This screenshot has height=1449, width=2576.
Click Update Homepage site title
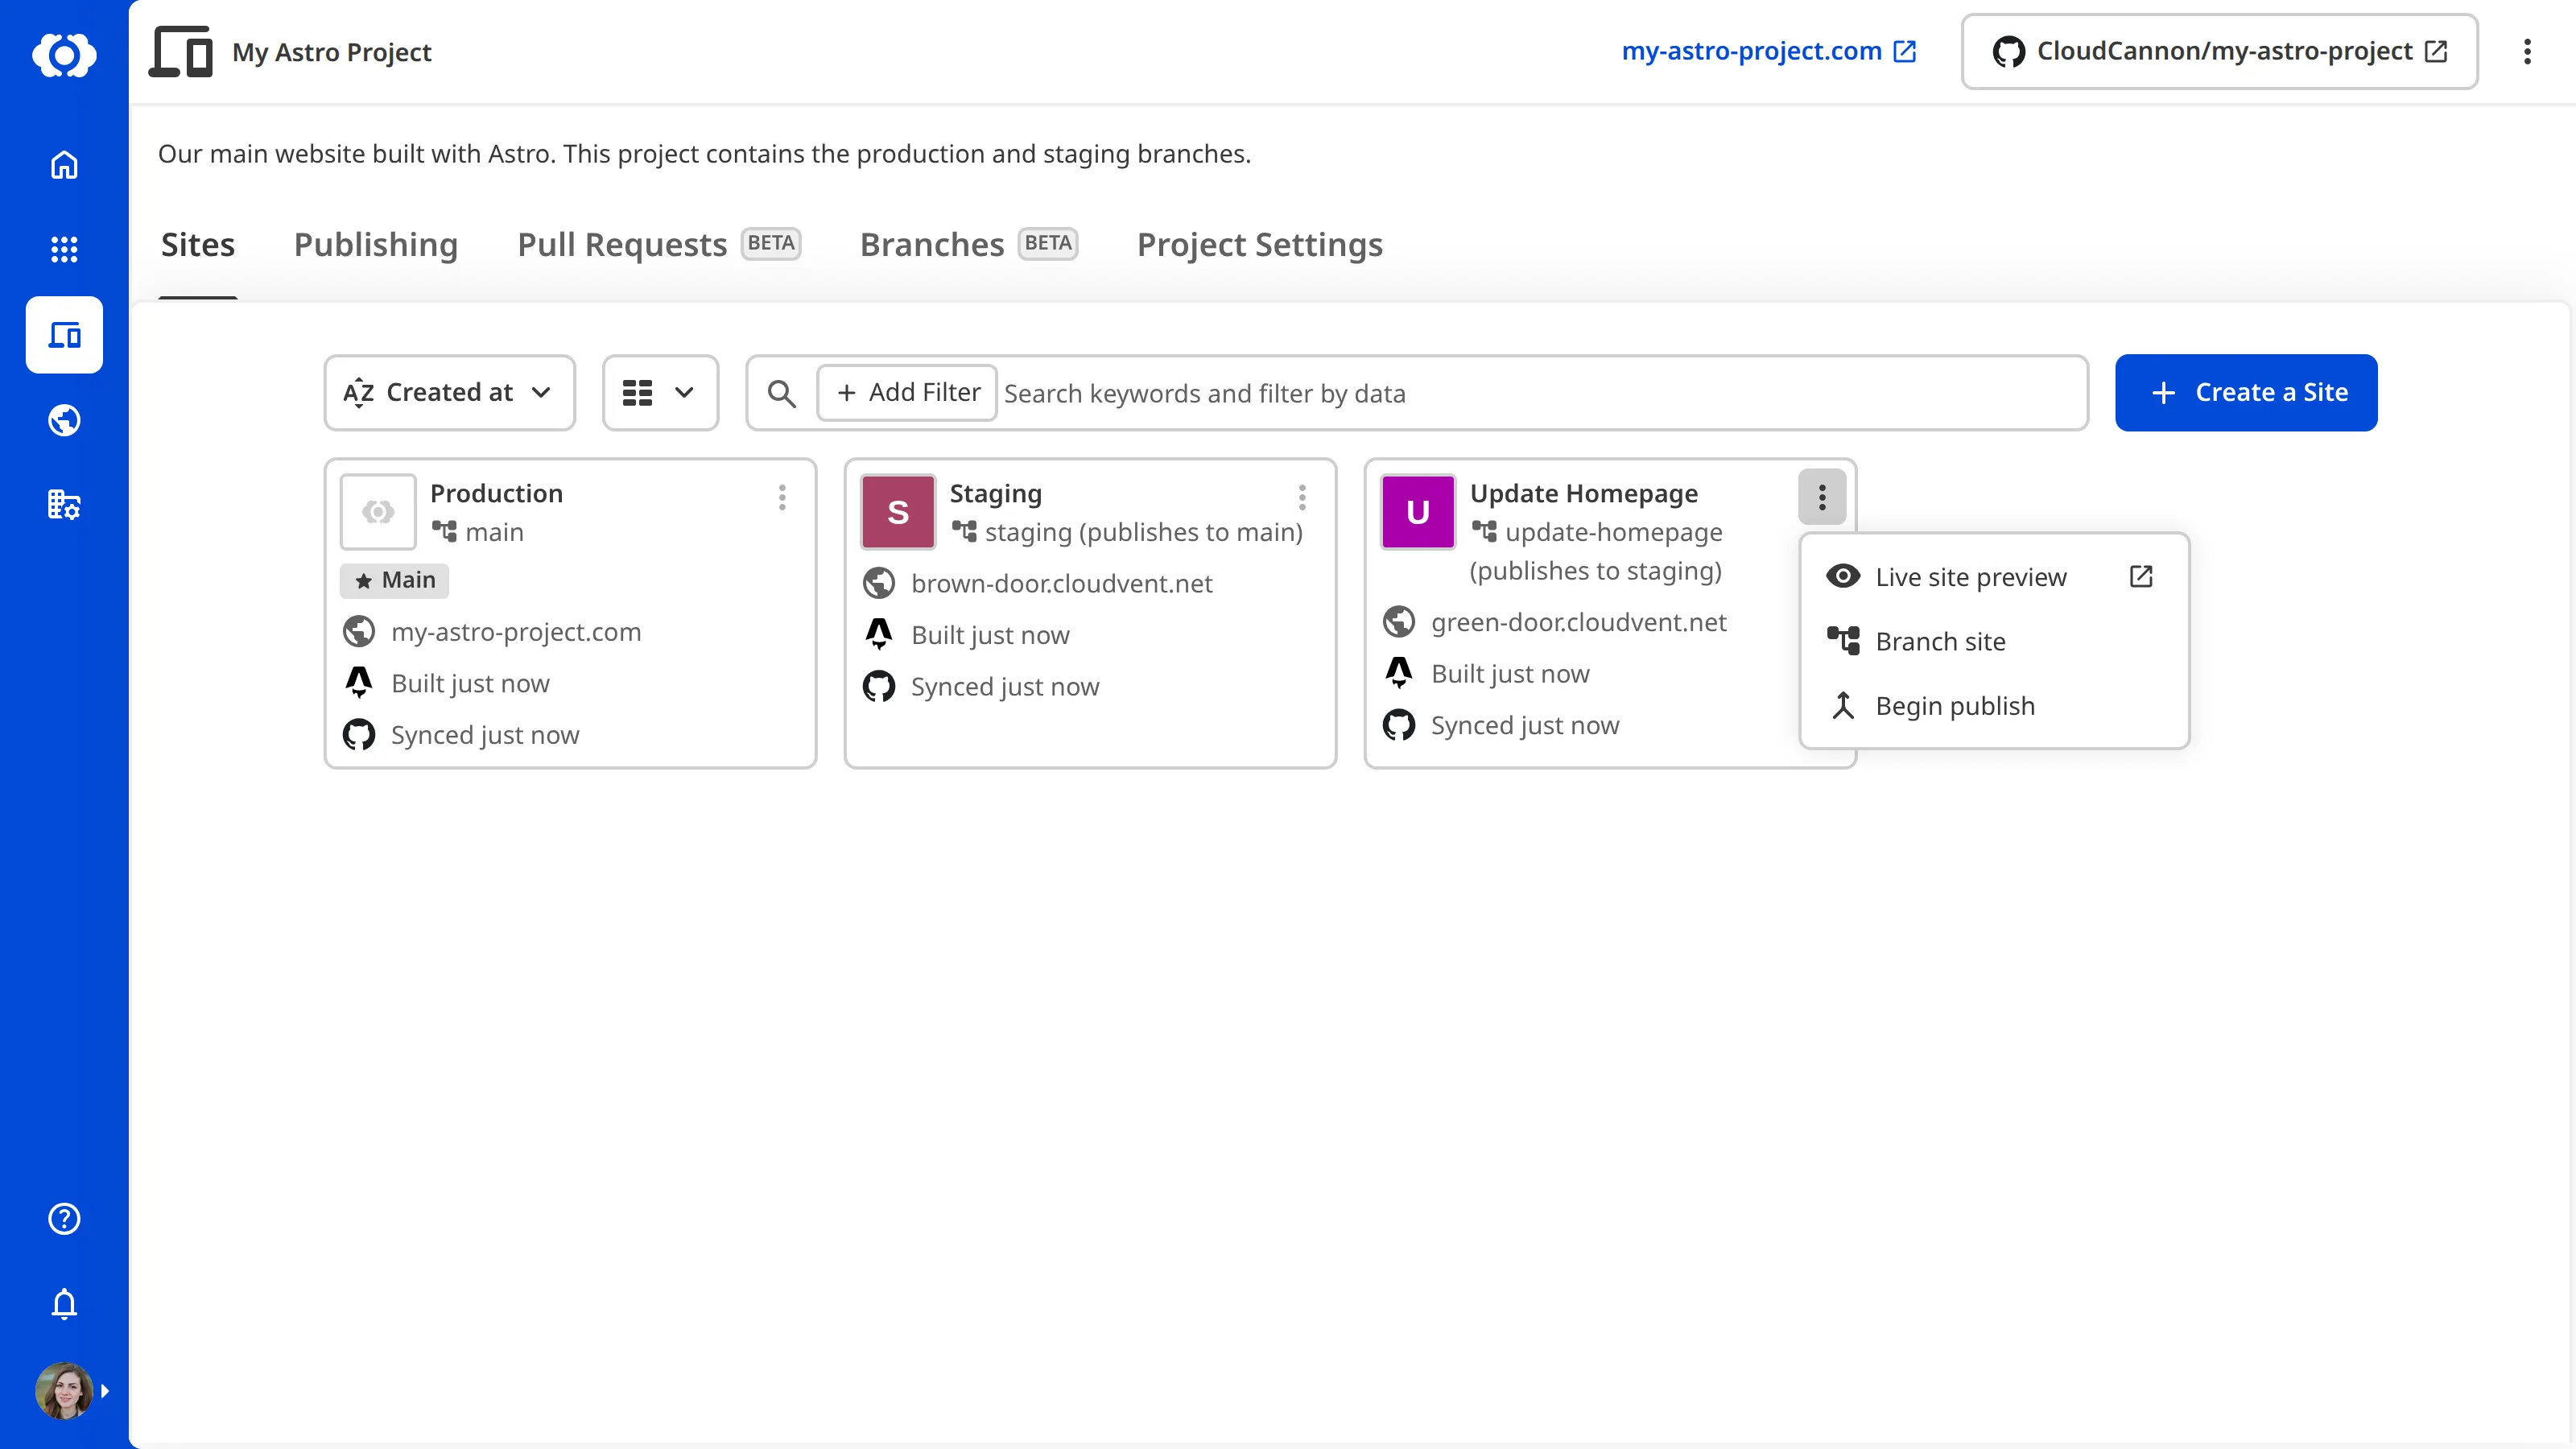tap(1584, 493)
